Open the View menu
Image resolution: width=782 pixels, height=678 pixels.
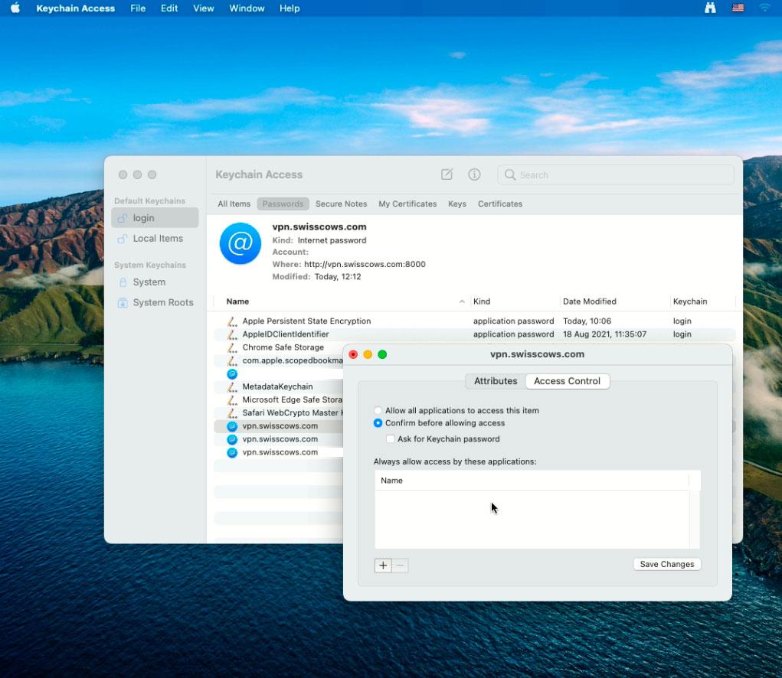(204, 8)
